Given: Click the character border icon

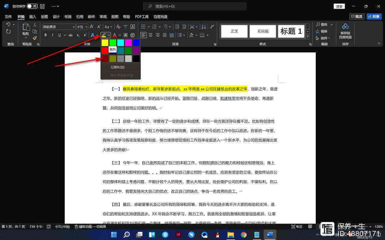Looking at the screenshot, I should (133, 27).
